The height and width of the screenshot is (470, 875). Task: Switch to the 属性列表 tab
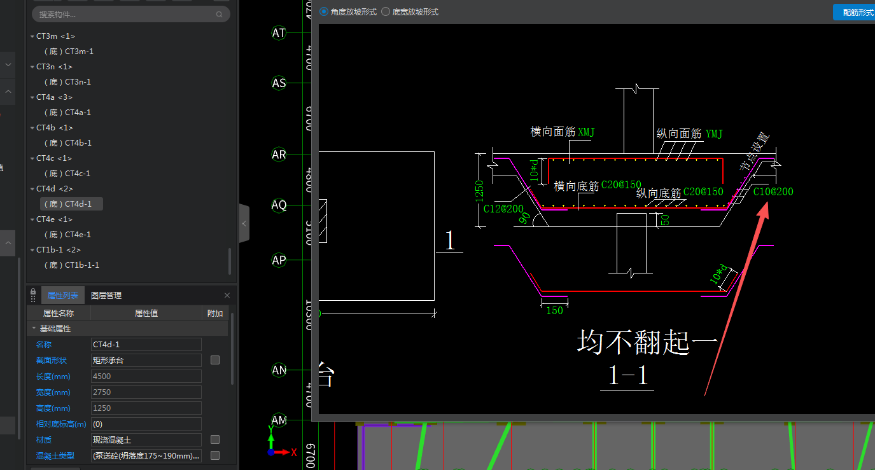coord(62,294)
